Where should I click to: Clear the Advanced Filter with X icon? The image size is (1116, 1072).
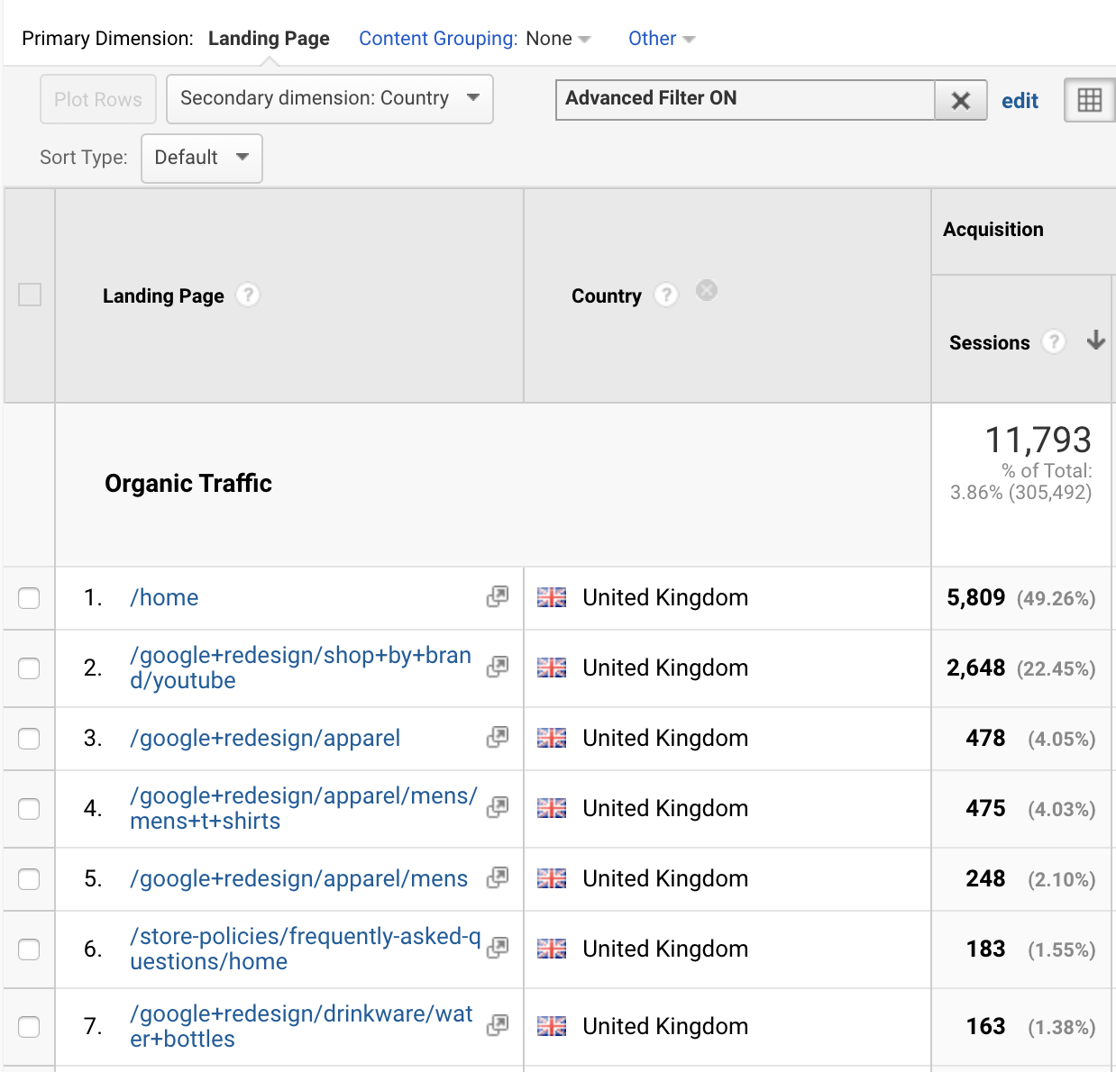pyautogui.click(x=960, y=100)
